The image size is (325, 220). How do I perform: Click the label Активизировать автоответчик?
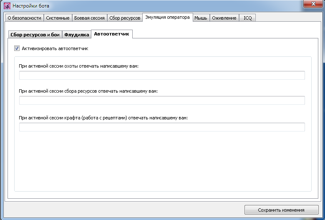point(55,48)
